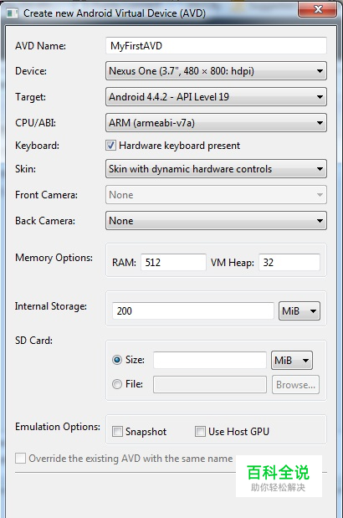Enable the Use Host GPU checkbox
This screenshot has height=518, width=343.
(200, 432)
